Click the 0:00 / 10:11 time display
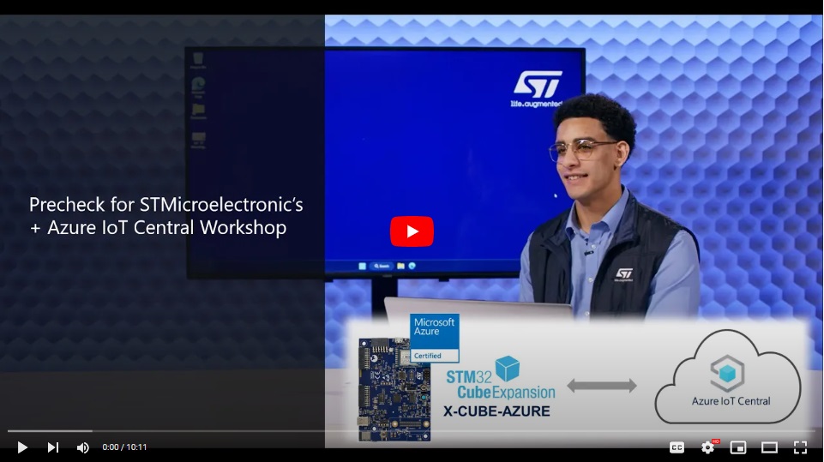Screen dimensions: 824x462 (x=124, y=447)
